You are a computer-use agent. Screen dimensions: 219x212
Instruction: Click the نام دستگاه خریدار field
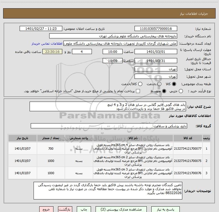pyautogui.click(x=113, y=36)
